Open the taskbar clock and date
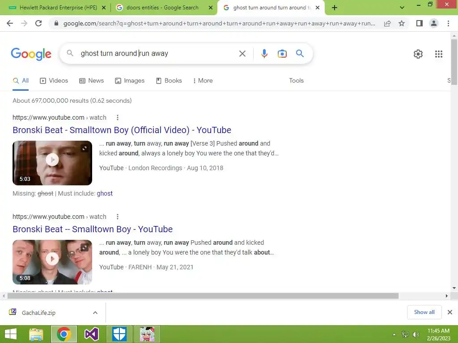The height and width of the screenshot is (343, 458). [x=438, y=335]
